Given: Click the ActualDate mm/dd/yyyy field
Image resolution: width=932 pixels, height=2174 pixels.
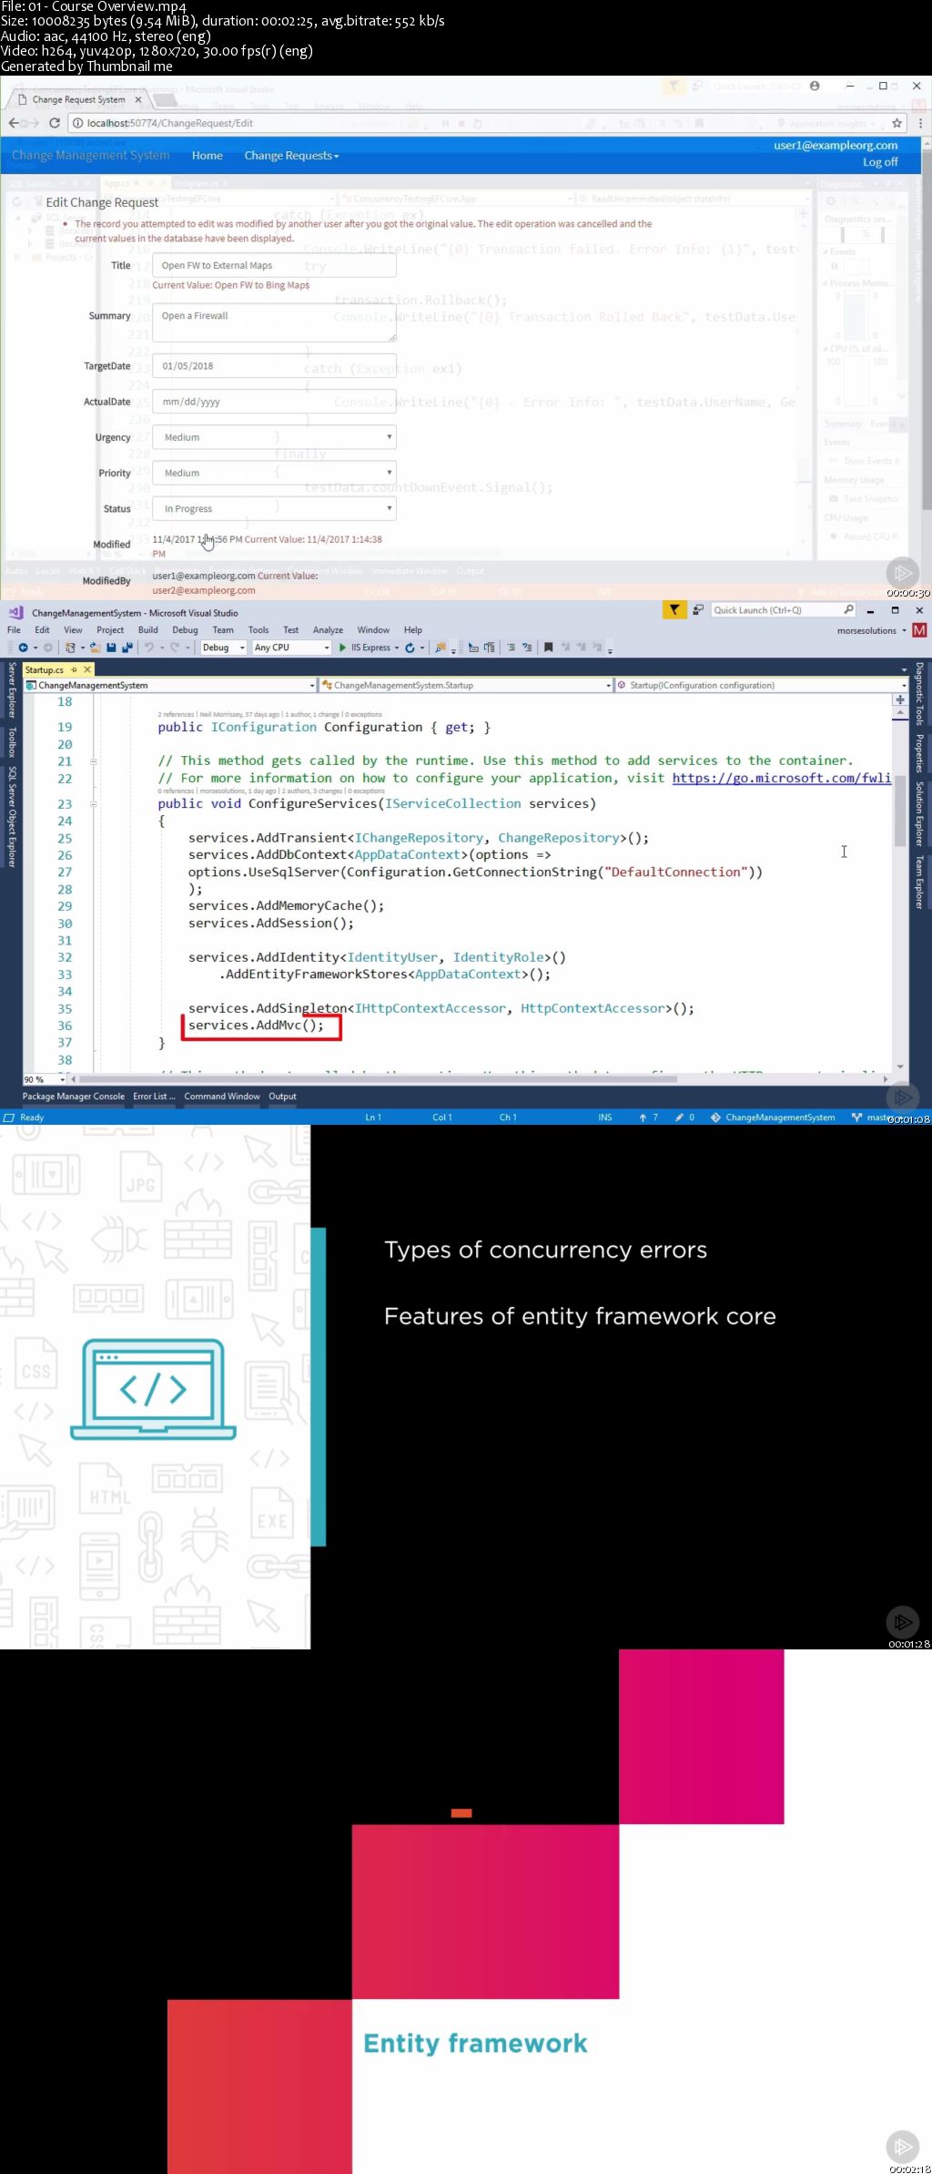Looking at the screenshot, I should tap(274, 402).
